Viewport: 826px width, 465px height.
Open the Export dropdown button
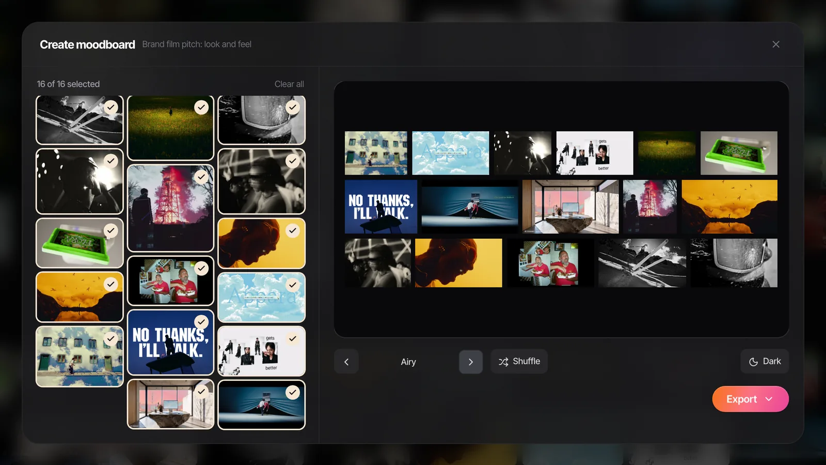(x=750, y=399)
